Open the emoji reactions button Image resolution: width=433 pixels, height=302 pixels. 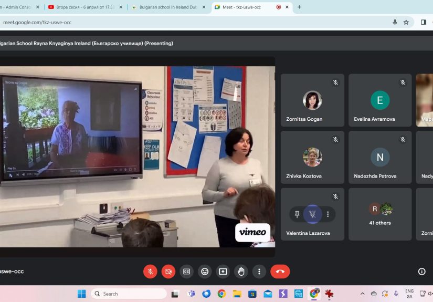[205, 272]
